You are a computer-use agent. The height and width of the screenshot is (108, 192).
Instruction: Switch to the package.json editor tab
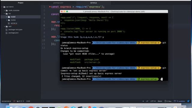pos(58,3)
